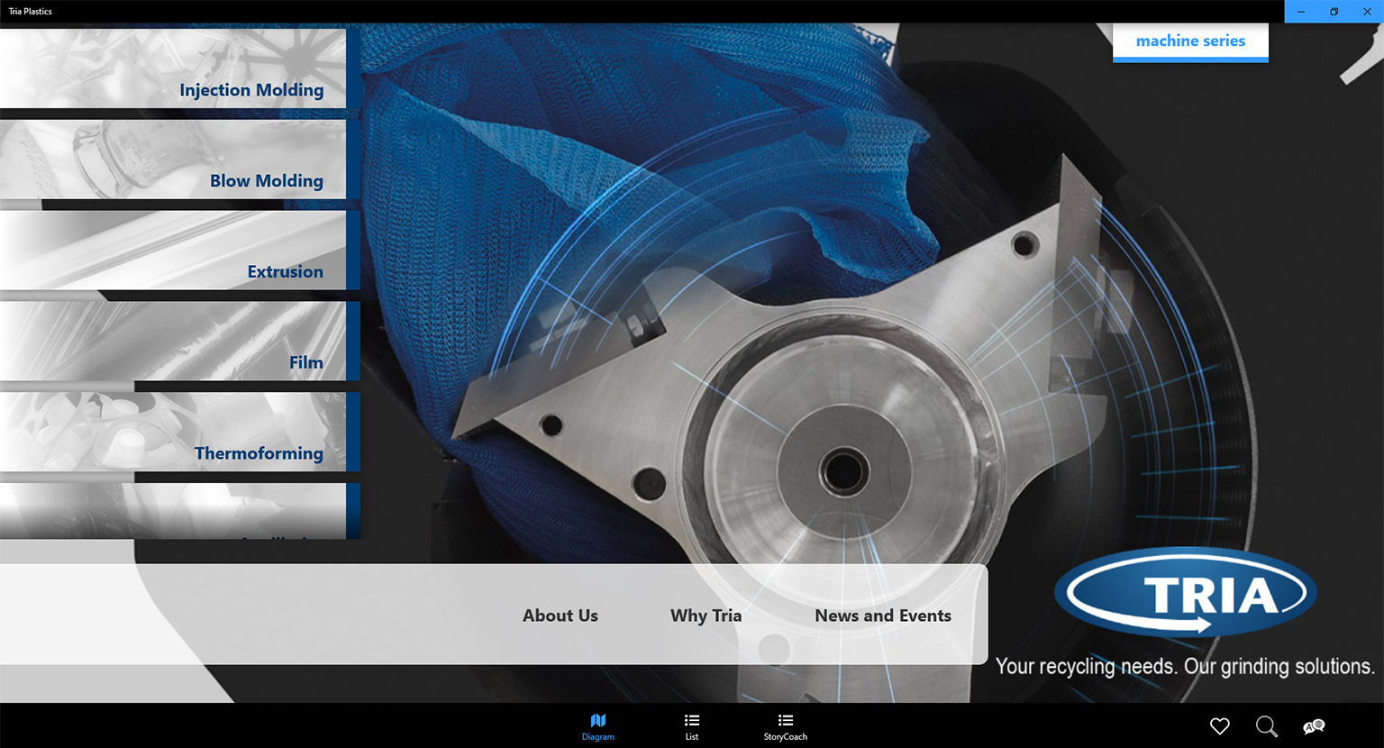1384x748 pixels.
Task: Click the machine series button
Action: [x=1190, y=41]
